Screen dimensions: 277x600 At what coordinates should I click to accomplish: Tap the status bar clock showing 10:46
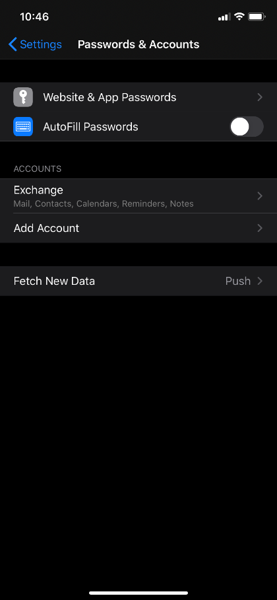click(x=34, y=17)
